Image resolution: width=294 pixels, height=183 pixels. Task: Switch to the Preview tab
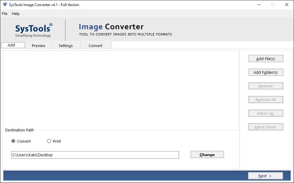point(39,46)
